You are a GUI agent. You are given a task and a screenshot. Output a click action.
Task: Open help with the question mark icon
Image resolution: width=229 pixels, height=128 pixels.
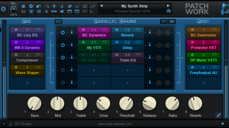[x=54, y=6]
